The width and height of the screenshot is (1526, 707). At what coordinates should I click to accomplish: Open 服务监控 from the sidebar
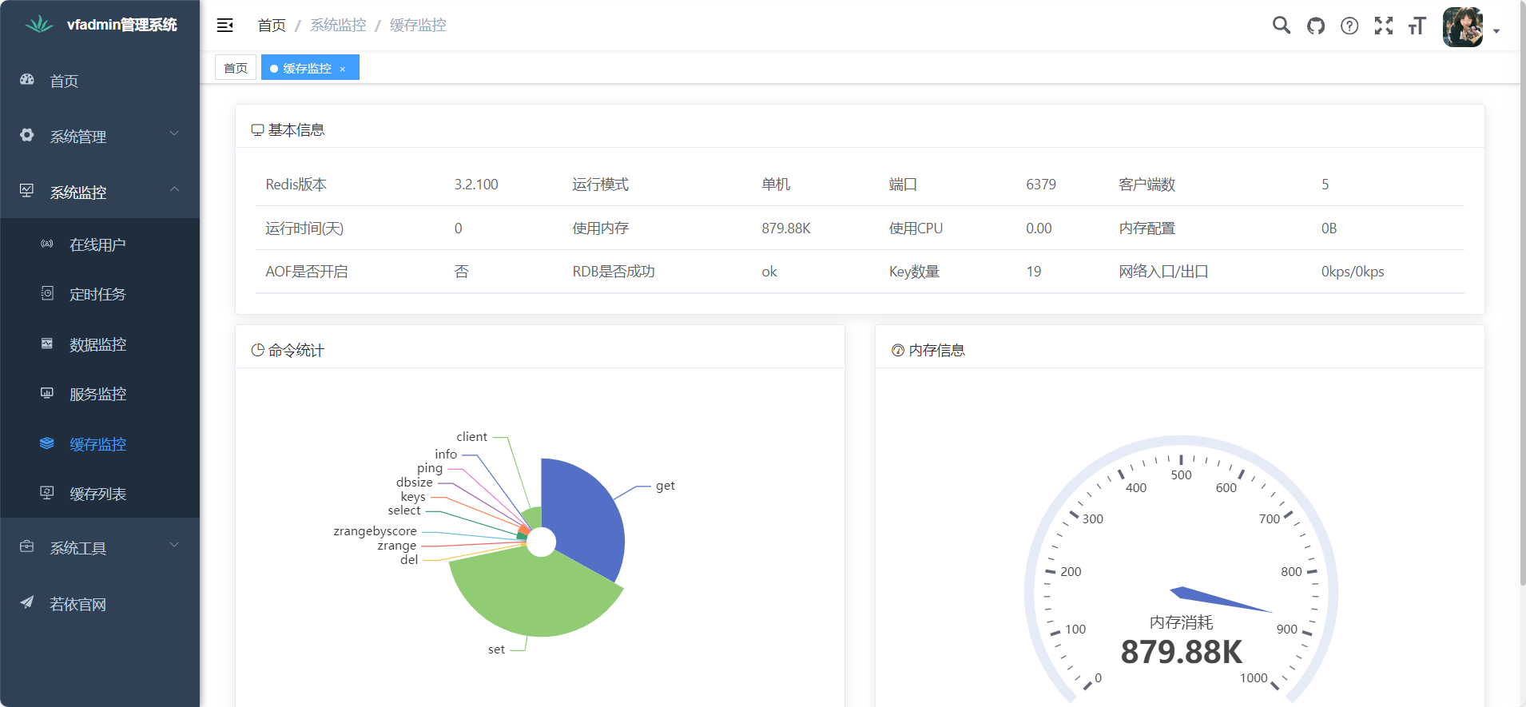[97, 394]
